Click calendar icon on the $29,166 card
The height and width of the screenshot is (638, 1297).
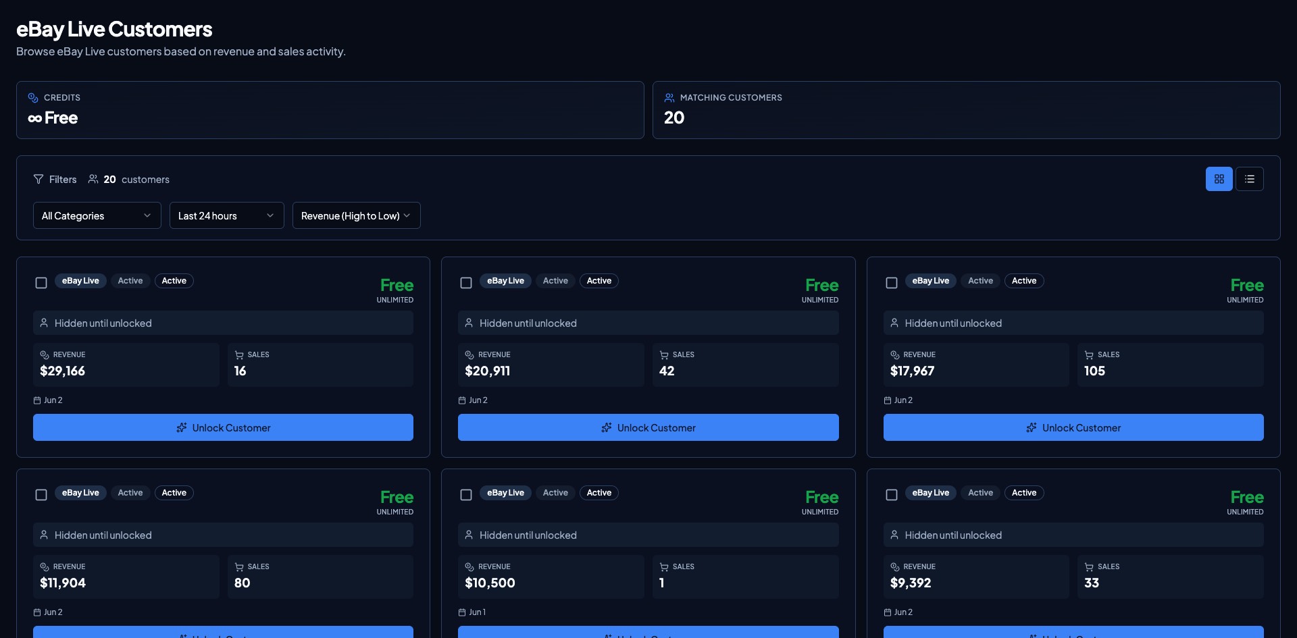pyautogui.click(x=37, y=400)
